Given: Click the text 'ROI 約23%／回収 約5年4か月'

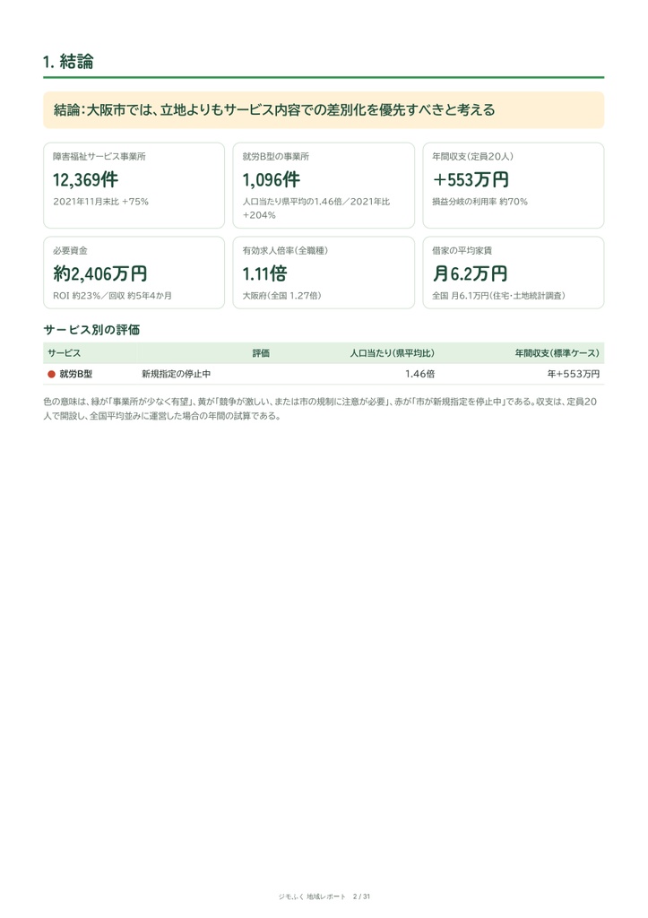Looking at the screenshot, I should click(x=112, y=296).
